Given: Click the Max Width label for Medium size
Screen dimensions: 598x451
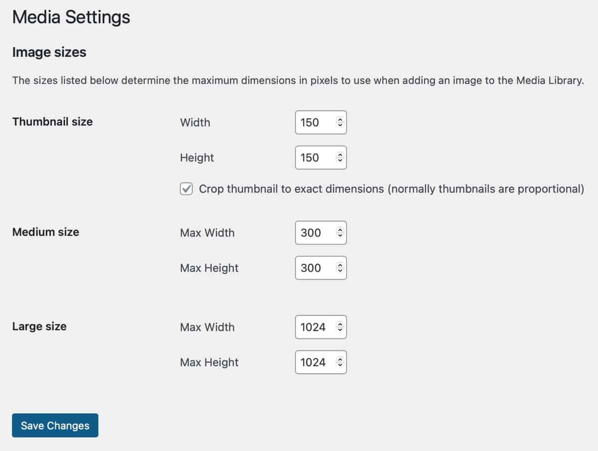Looking at the screenshot, I should coord(207,232).
